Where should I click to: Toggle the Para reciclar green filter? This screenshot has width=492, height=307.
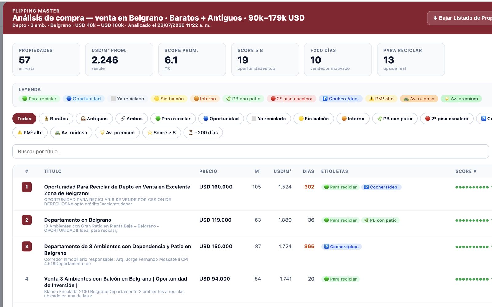(173, 119)
